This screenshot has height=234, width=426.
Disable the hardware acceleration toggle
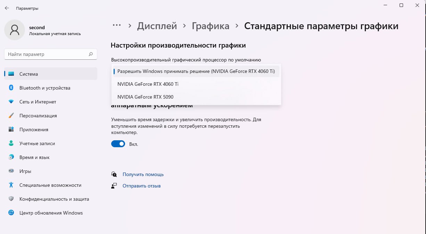tap(118, 143)
